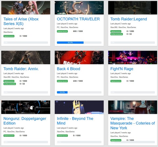The image size is (158, 147).
Task: Open the Tomb Raider:Legend title link
Action: [129, 19]
